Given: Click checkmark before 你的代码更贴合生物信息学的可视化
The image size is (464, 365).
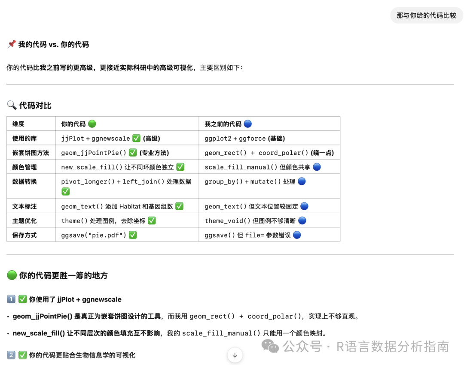Looking at the screenshot, I should click(22, 355).
